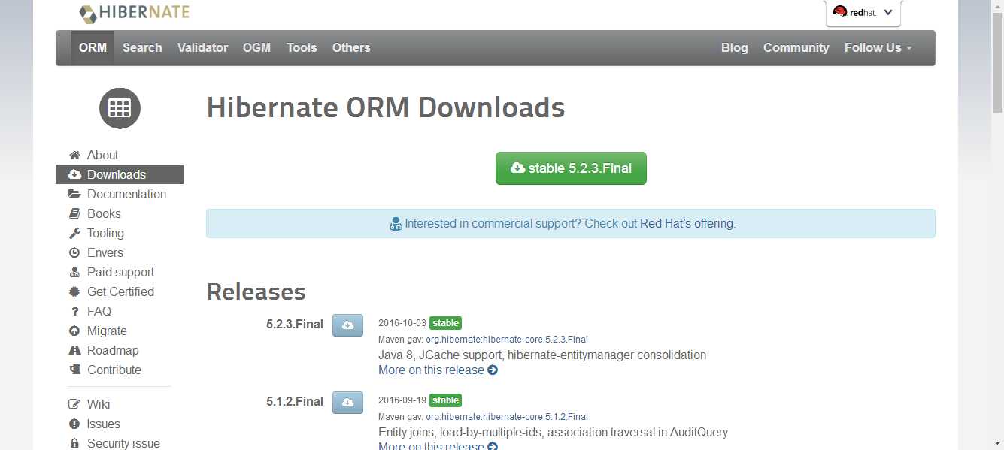Click the stable badge for 5.1.2.Final
This screenshot has height=450, width=1004.
tap(445, 400)
